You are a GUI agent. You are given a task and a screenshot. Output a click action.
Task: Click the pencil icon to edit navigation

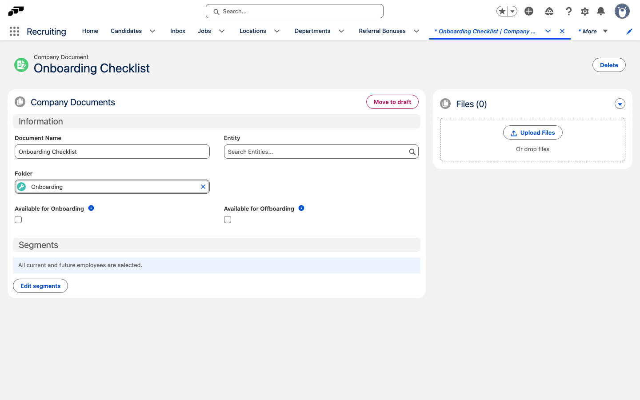629,31
